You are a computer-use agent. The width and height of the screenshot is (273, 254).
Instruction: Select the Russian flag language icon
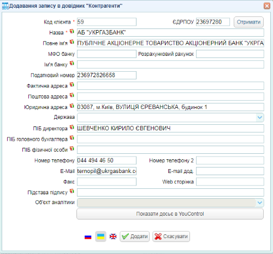(88, 236)
